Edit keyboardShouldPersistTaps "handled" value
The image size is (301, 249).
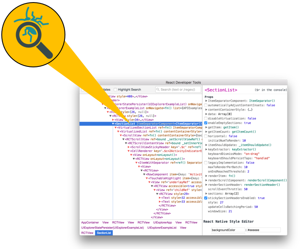(x=262, y=158)
